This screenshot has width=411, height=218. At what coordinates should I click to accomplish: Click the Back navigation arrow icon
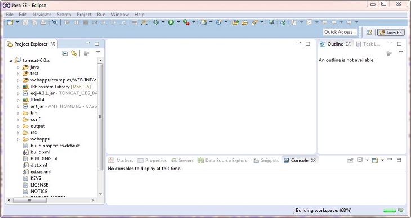[334, 22]
